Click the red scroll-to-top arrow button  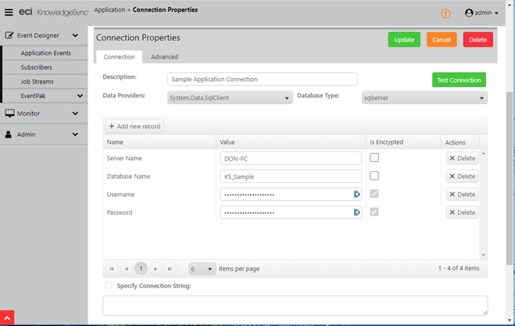7,317
